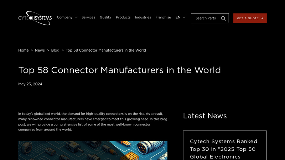The width and height of the screenshot is (285, 160).
Task: Open Blog in the breadcrumb
Action: point(55,50)
